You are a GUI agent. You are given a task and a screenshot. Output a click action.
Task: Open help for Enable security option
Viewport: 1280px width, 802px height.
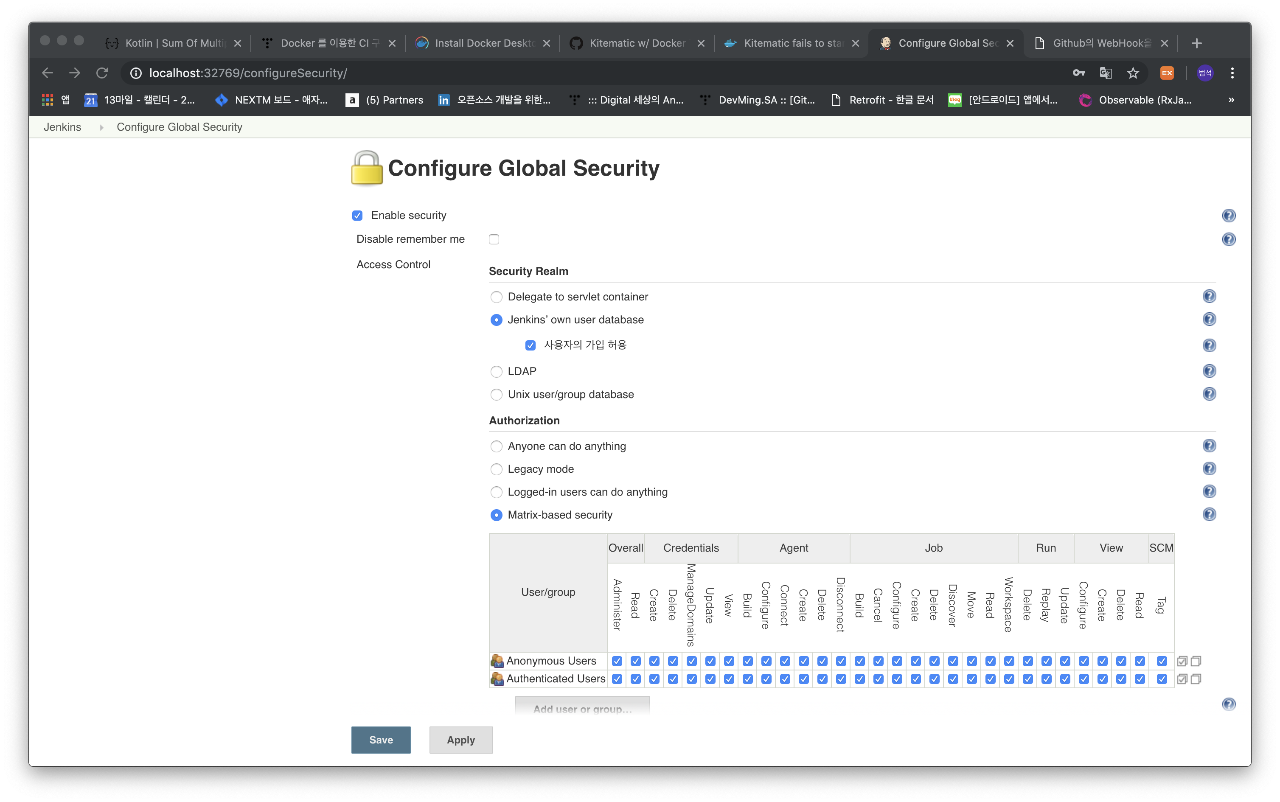(1229, 216)
